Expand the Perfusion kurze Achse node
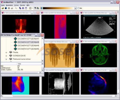 click(6, 59)
